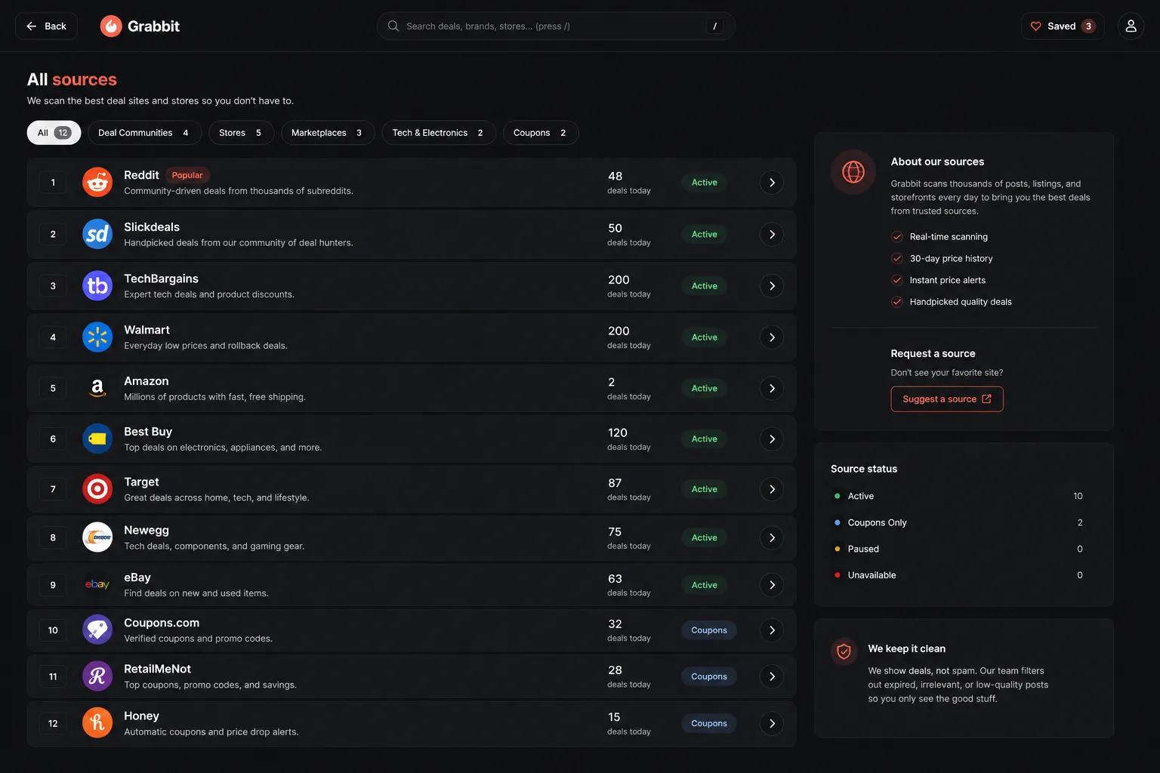This screenshot has width=1160, height=773.
Task: Click the Active row in Source status
Action: (958, 496)
